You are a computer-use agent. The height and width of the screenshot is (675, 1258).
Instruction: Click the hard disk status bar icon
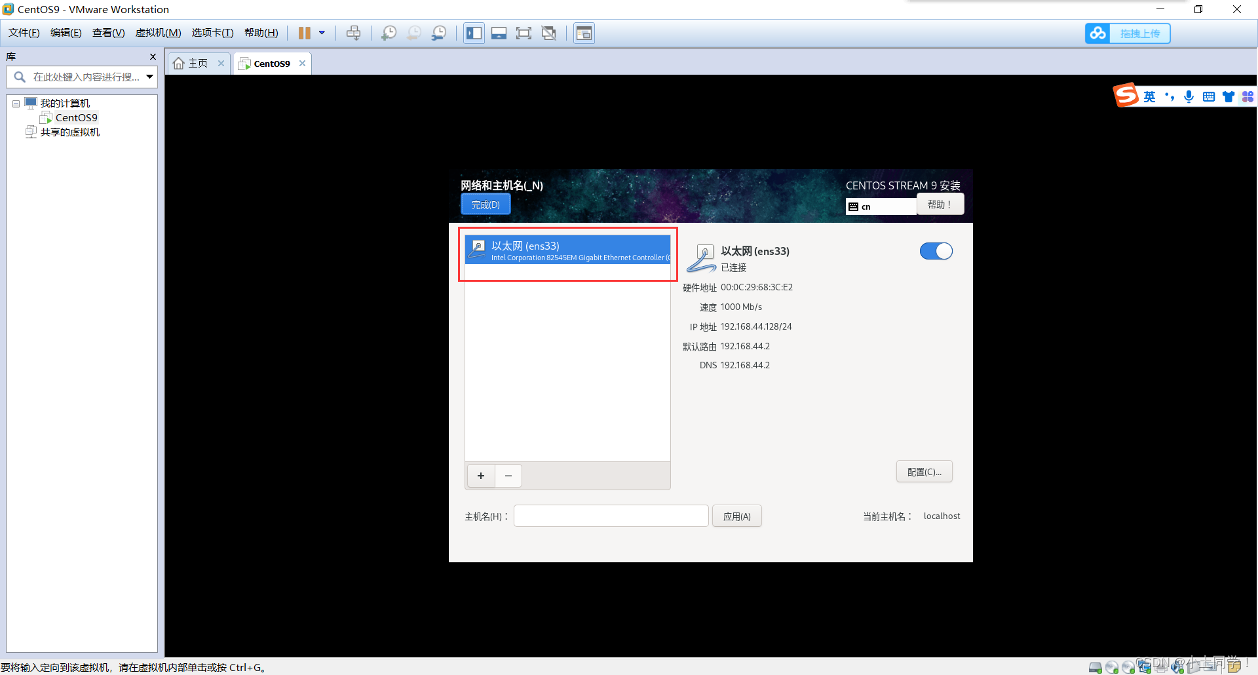pyautogui.click(x=1095, y=667)
